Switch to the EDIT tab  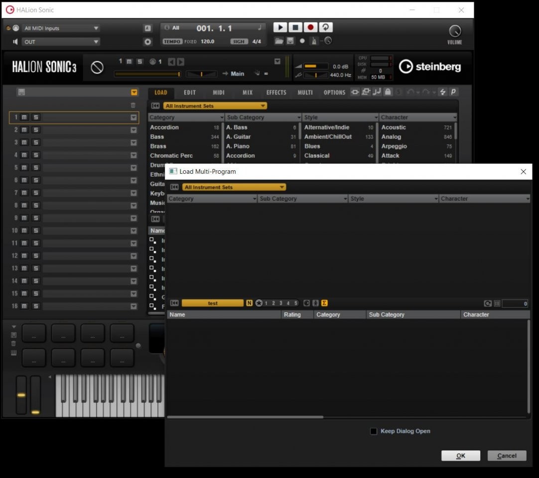point(189,93)
